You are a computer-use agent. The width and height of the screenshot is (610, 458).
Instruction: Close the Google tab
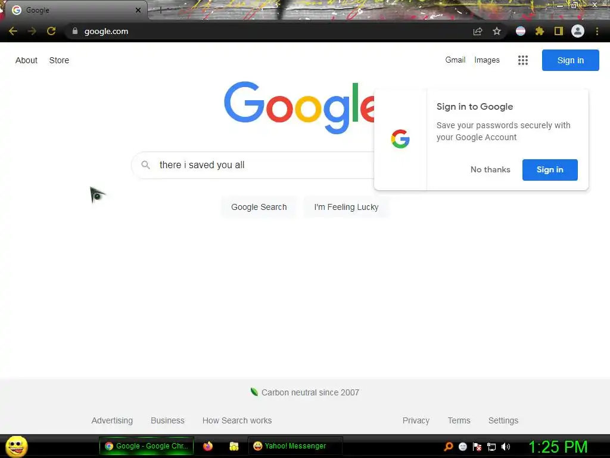(x=138, y=10)
